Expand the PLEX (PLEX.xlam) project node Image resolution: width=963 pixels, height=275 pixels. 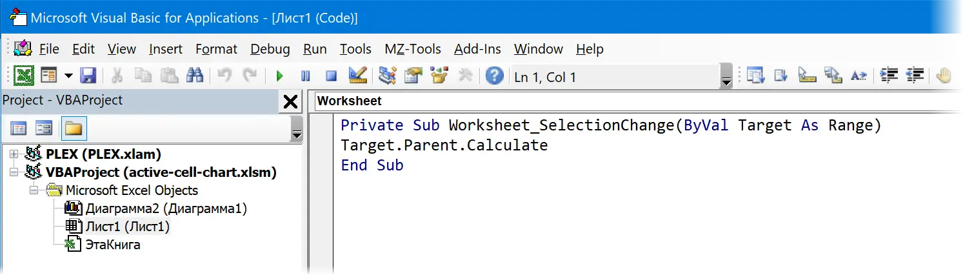coord(14,154)
